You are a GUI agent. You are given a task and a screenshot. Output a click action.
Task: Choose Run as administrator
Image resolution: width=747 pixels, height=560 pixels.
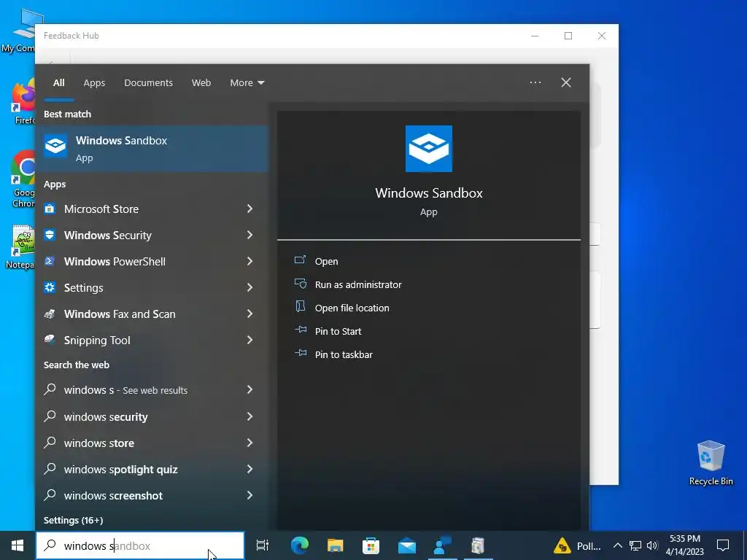point(348,284)
